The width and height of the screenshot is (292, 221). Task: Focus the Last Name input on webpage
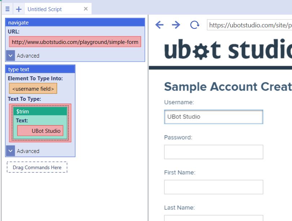214,218
